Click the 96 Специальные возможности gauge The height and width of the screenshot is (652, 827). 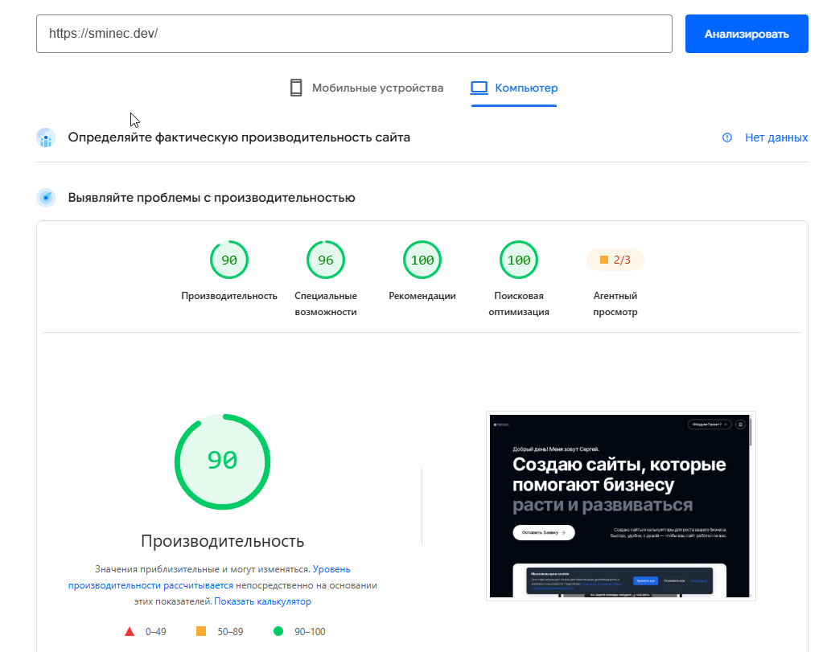coord(326,260)
